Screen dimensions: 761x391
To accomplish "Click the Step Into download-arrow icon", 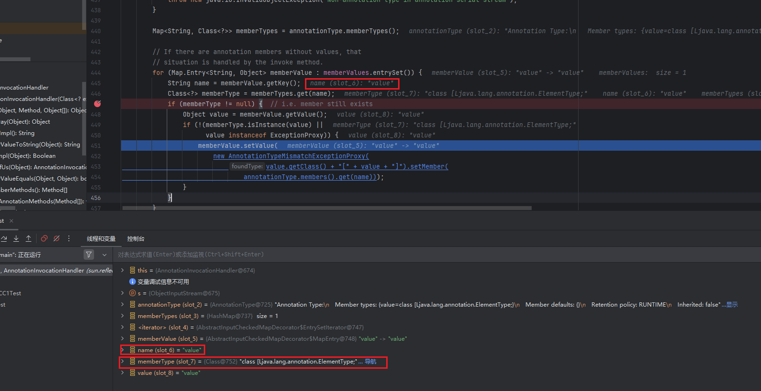I will pyautogui.click(x=16, y=238).
